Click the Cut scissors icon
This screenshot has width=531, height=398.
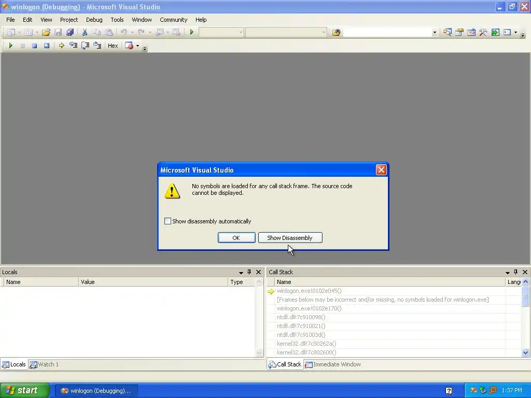85,32
